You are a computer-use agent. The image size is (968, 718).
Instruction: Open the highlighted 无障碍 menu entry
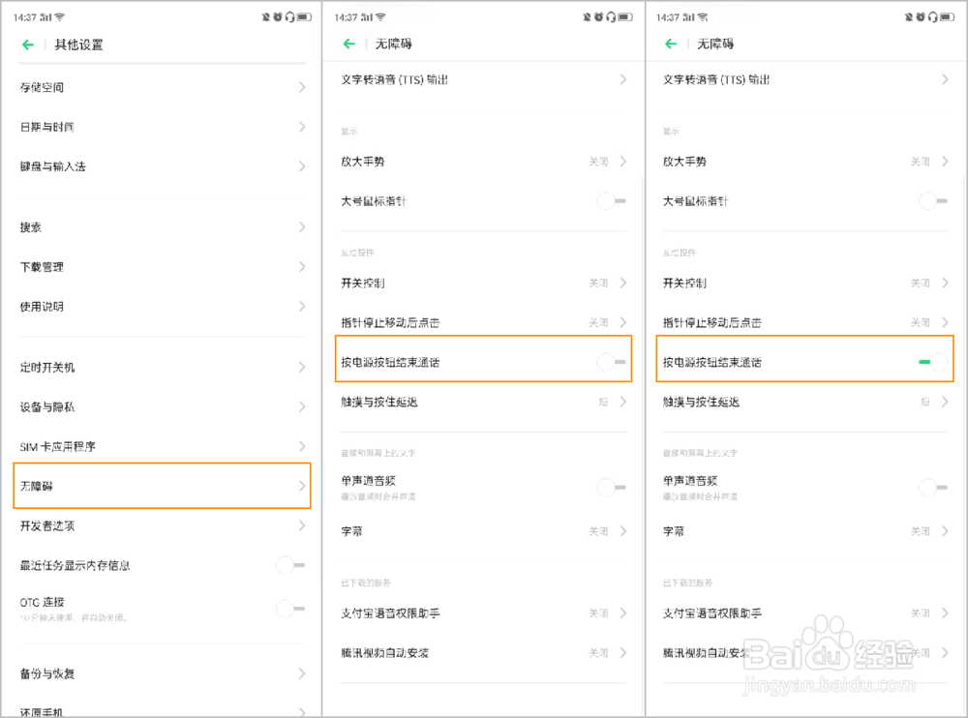(162, 486)
